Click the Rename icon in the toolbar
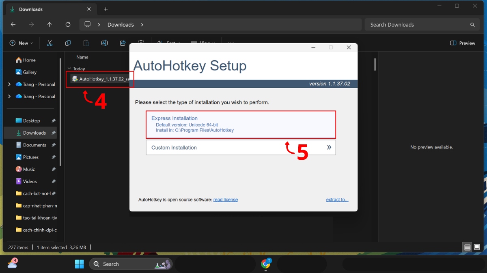This screenshot has height=273, width=487. 104,43
